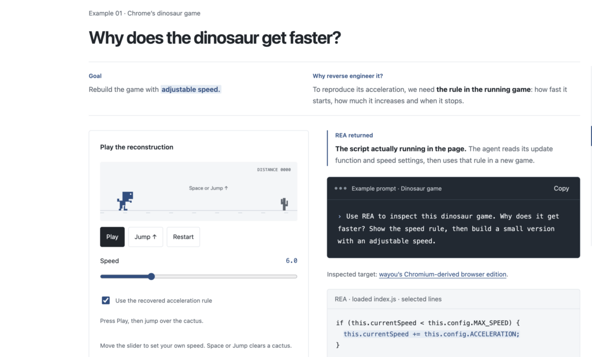
Task: Click 'Example prompt · Dinosaur game' header text
Action: click(x=397, y=188)
